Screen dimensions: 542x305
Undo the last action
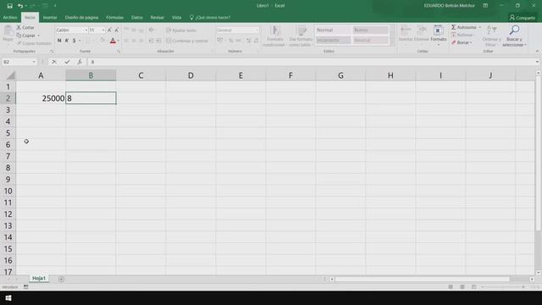point(20,6)
